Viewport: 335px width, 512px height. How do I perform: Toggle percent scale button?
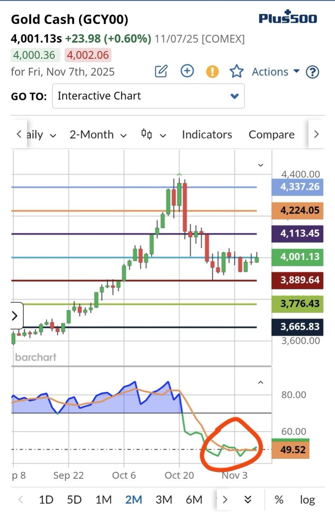click(x=279, y=500)
